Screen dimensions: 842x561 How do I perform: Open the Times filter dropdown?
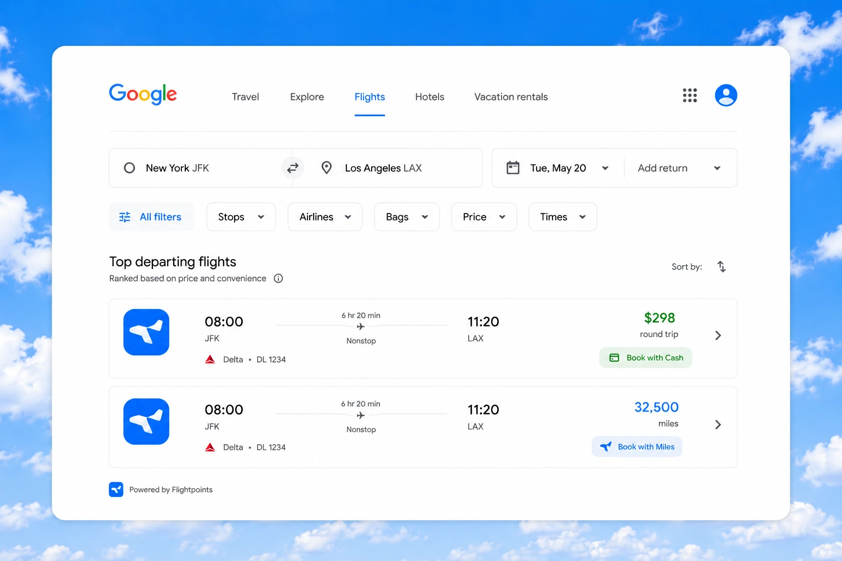click(563, 217)
